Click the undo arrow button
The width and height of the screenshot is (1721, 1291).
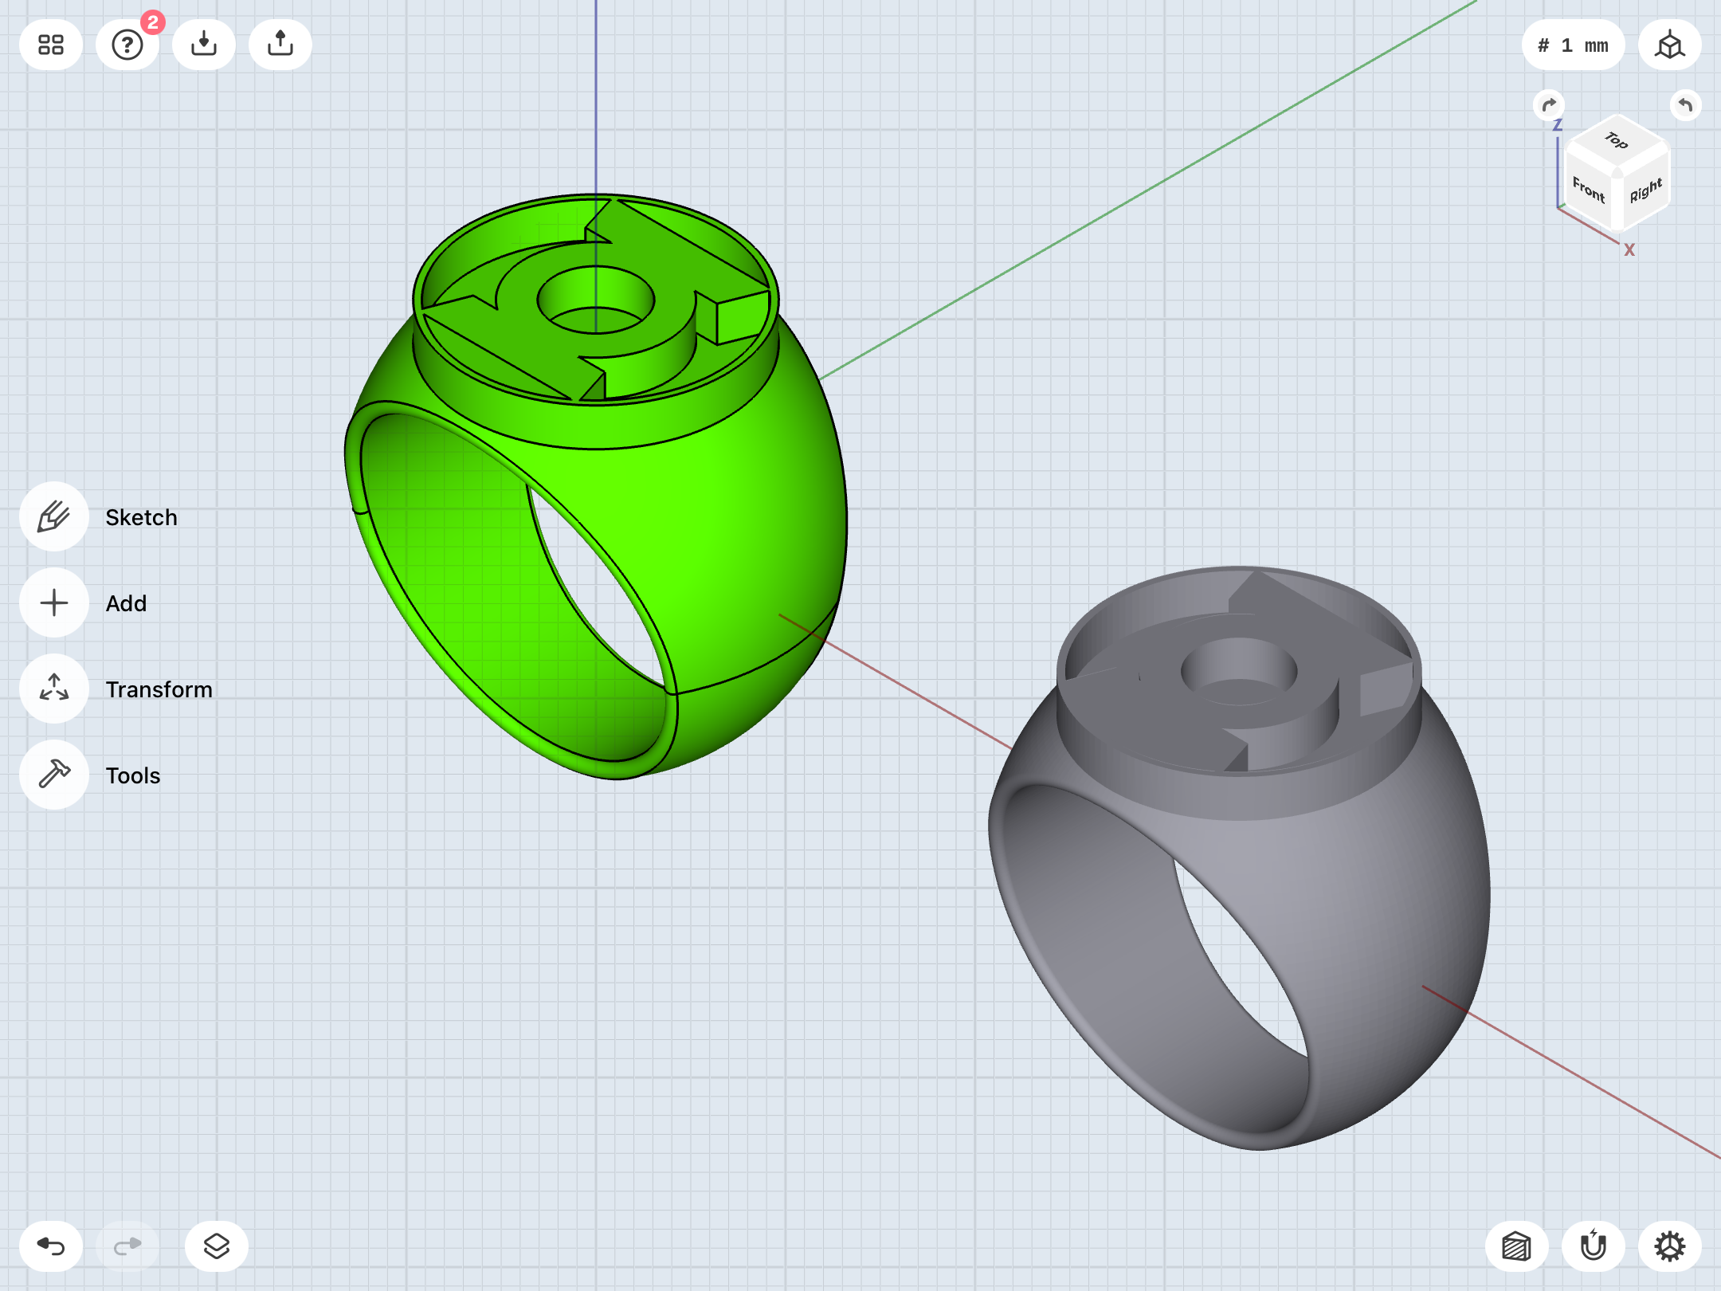coord(51,1246)
